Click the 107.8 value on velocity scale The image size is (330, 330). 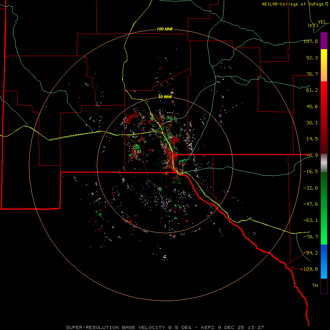(311, 41)
